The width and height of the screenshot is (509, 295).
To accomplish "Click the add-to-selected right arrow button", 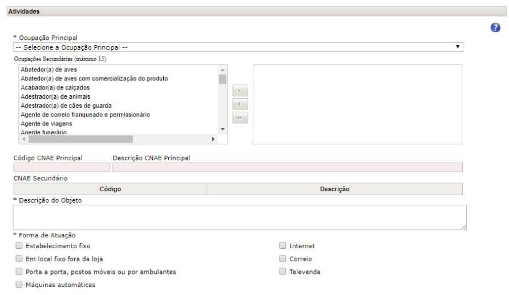I will coord(240,91).
